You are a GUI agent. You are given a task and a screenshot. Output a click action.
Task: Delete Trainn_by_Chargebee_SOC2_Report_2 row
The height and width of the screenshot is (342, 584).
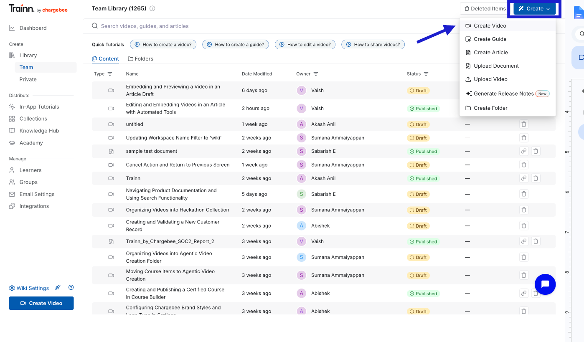point(536,241)
